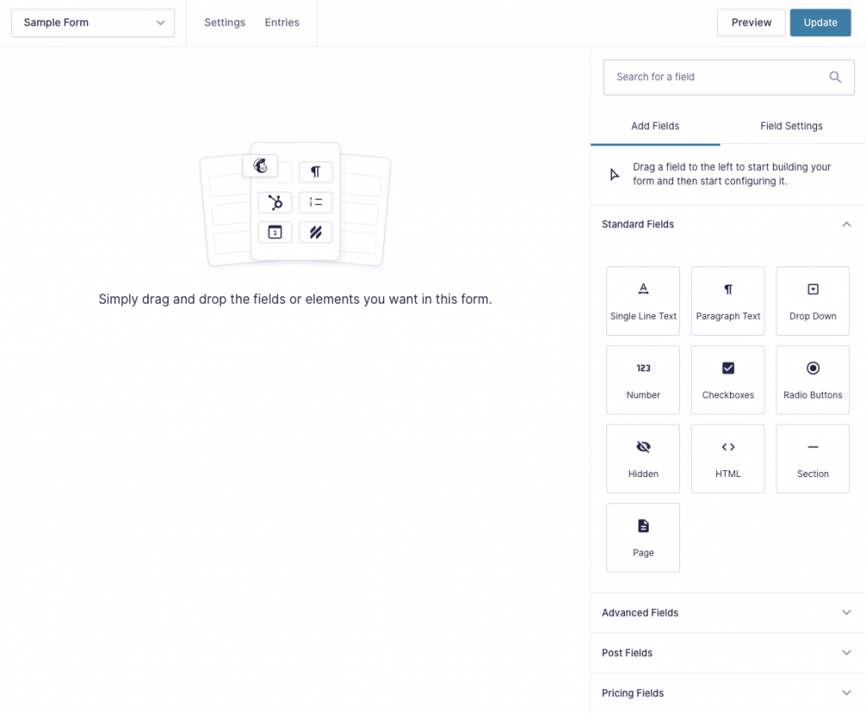Switch to the Field Settings tab

click(x=791, y=125)
